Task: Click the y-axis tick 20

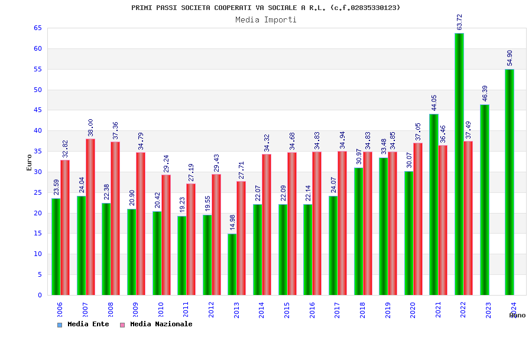Action: (x=38, y=213)
